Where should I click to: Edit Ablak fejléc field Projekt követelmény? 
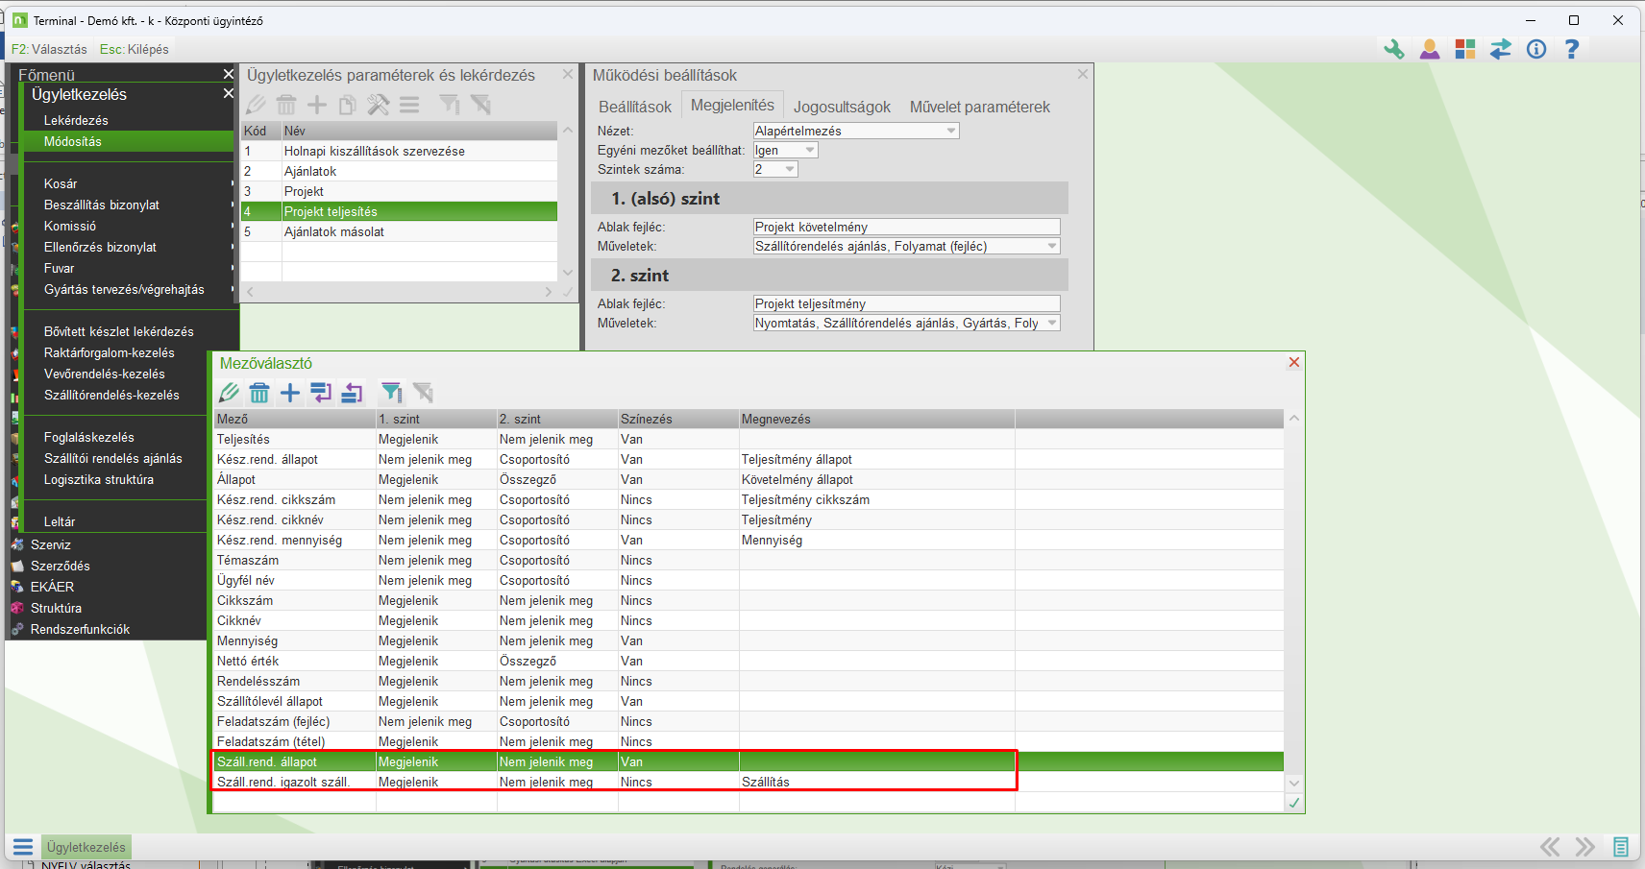906,227
